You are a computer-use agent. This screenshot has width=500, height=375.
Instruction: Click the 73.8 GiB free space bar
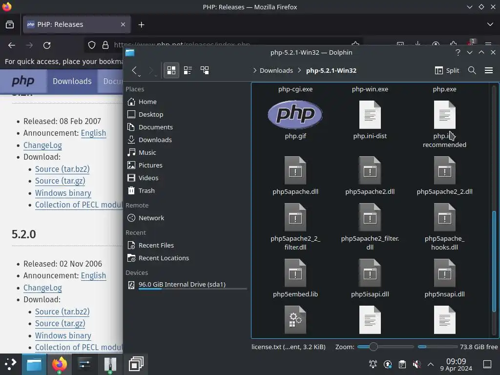pos(437,347)
